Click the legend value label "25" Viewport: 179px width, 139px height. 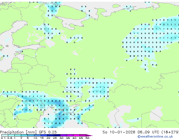coord(55,138)
